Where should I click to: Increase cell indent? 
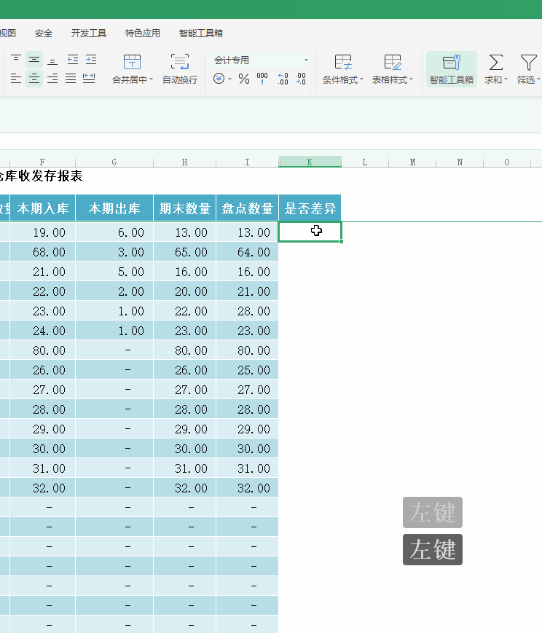point(91,60)
